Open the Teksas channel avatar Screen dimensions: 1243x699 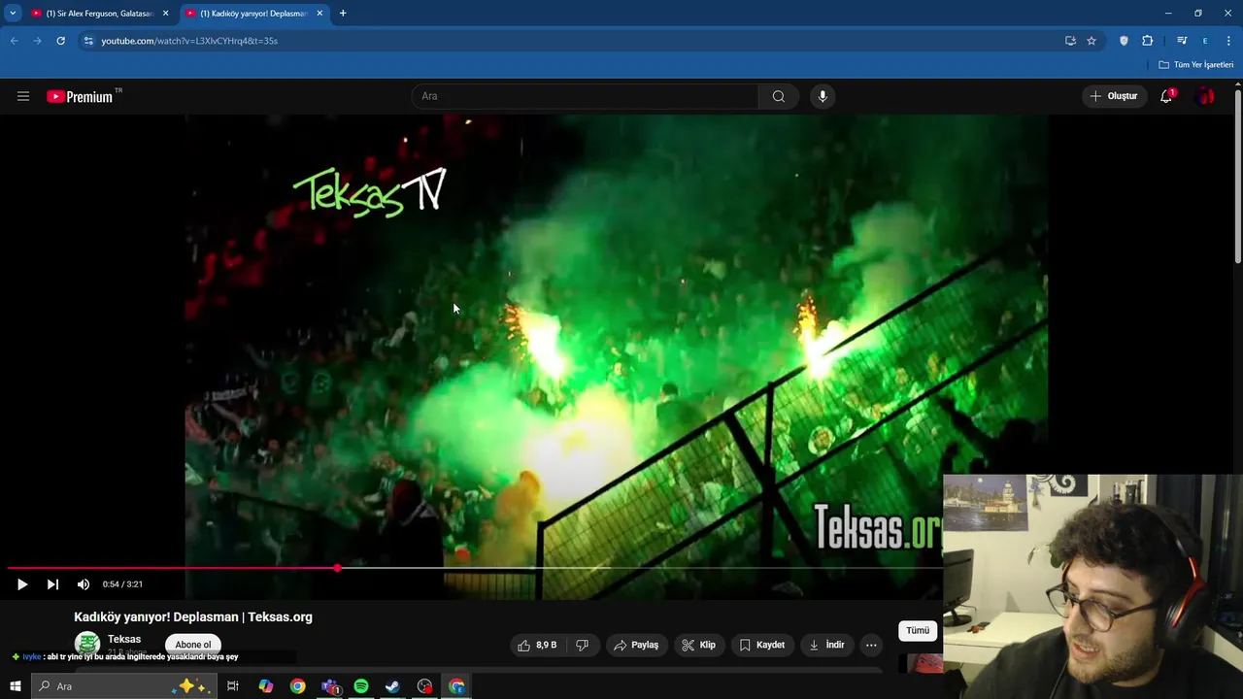coord(87,644)
